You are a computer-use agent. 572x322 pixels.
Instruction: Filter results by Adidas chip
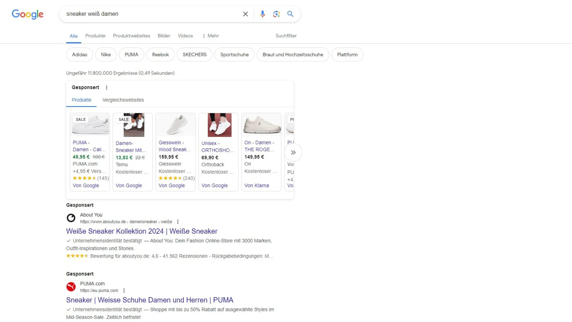coord(79,55)
